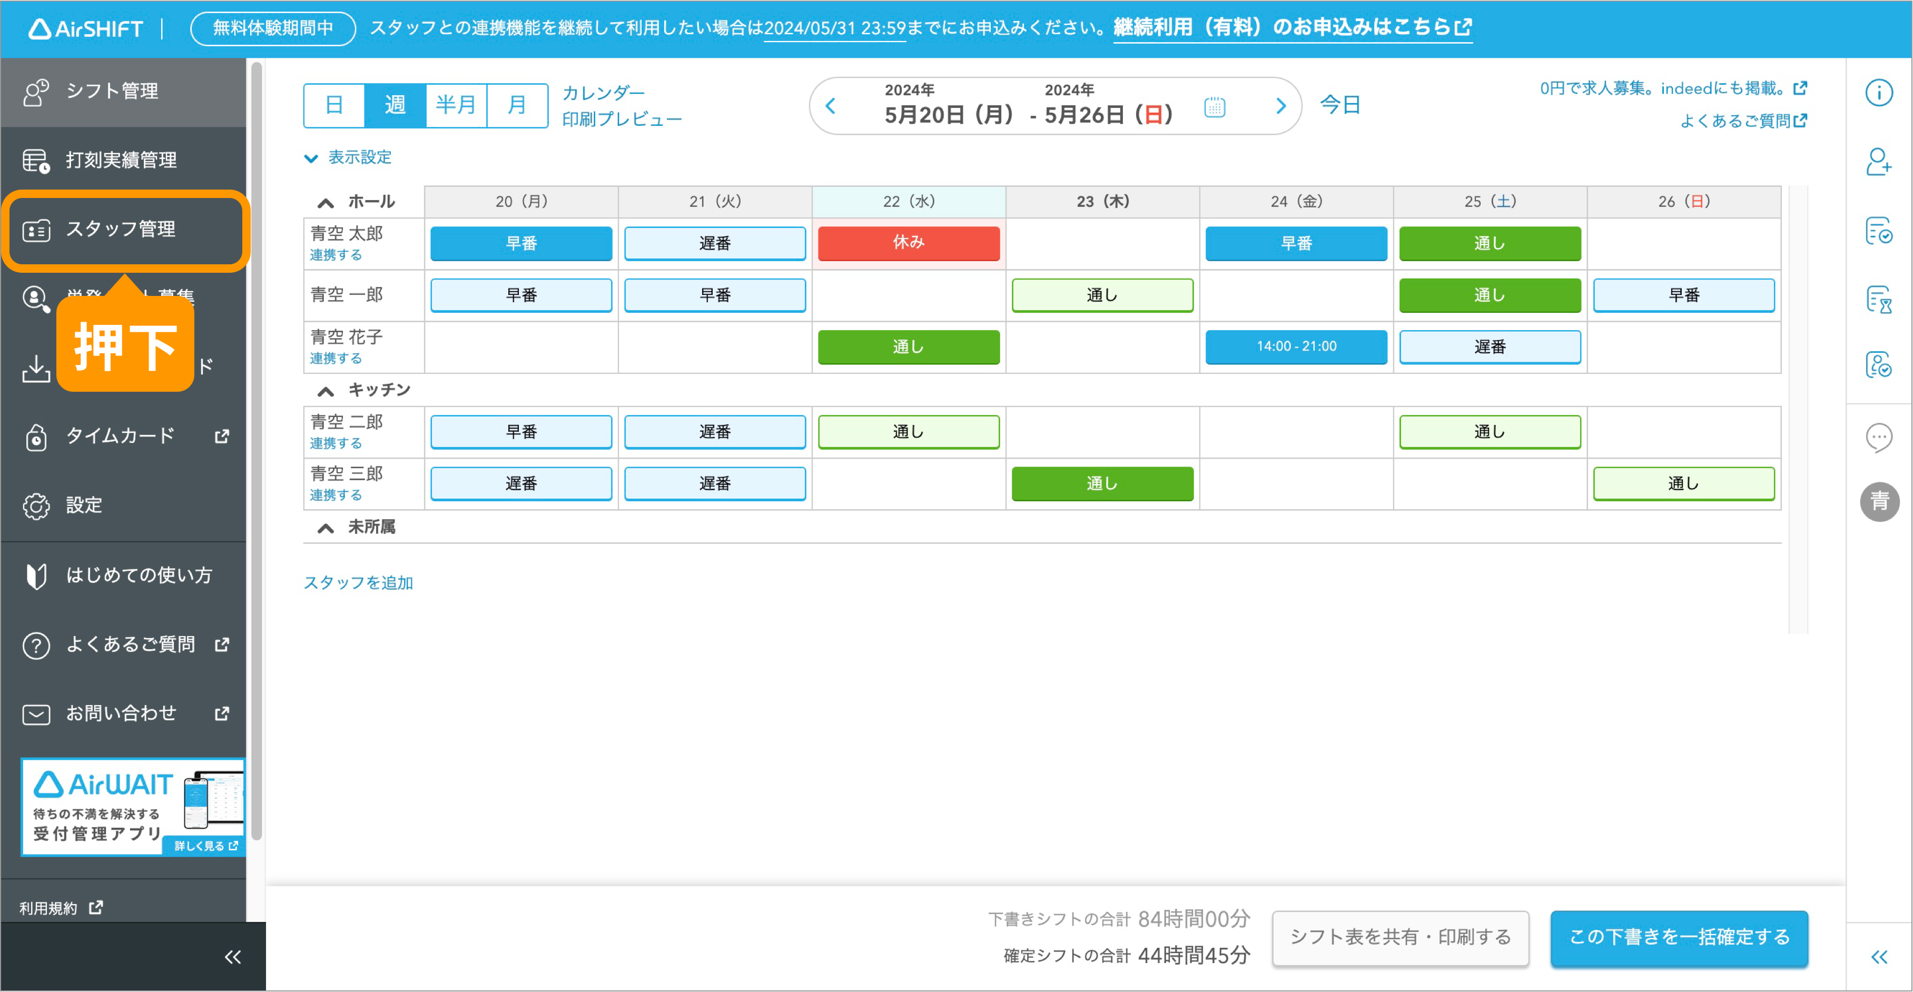This screenshot has width=1913, height=992.
Task: Click the 青 user avatar
Action: [1879, 502]
